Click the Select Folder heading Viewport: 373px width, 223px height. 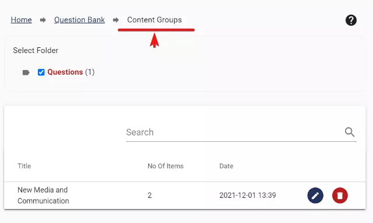click(36, 50)
